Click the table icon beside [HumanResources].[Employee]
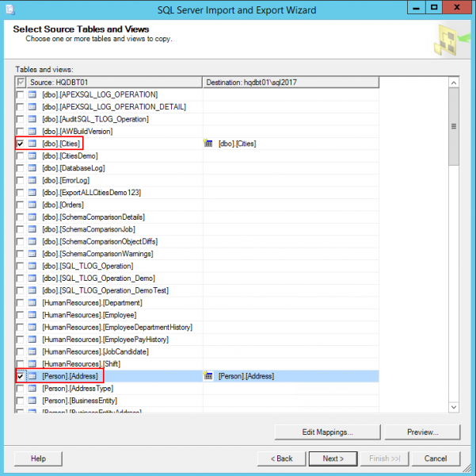Viewport: 476px width, 476px height. pos(32,315)
